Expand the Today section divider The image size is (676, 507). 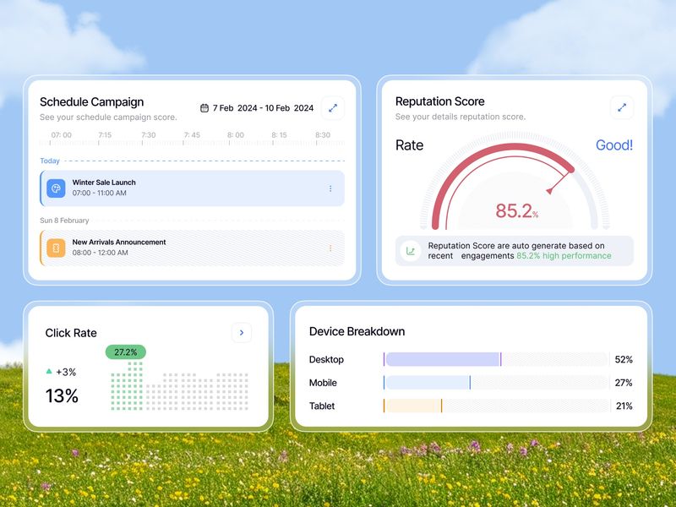(48, 161)
